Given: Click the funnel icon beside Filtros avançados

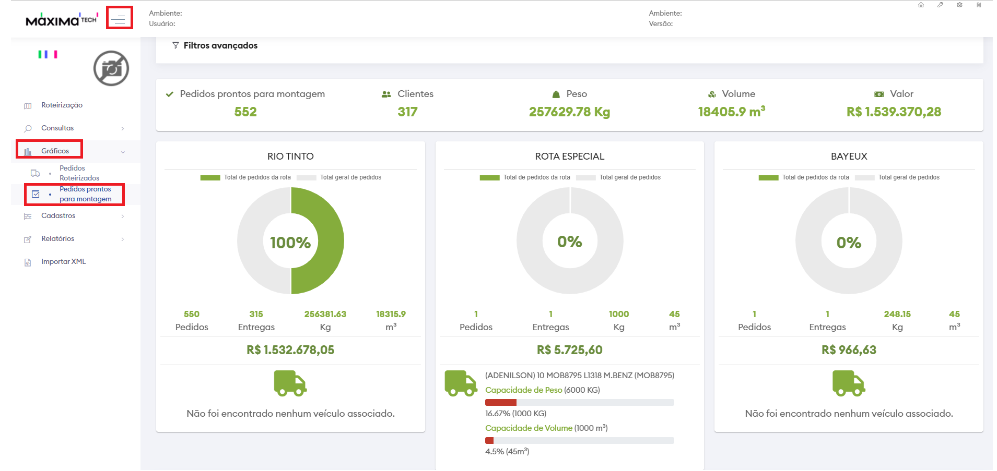Looking at the screenshot, I should [175, 45].
